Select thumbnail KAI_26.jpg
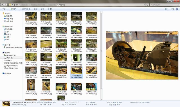Screen dimensions: 180x107 click(31, 85)
